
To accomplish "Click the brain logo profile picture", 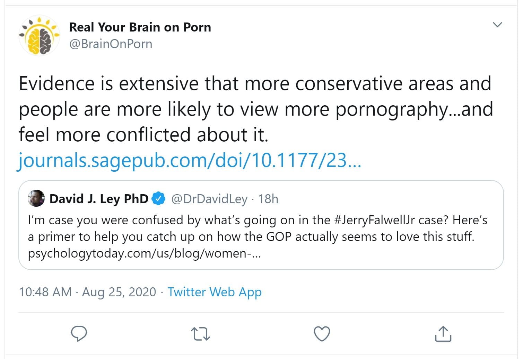I will coord(40,36).
